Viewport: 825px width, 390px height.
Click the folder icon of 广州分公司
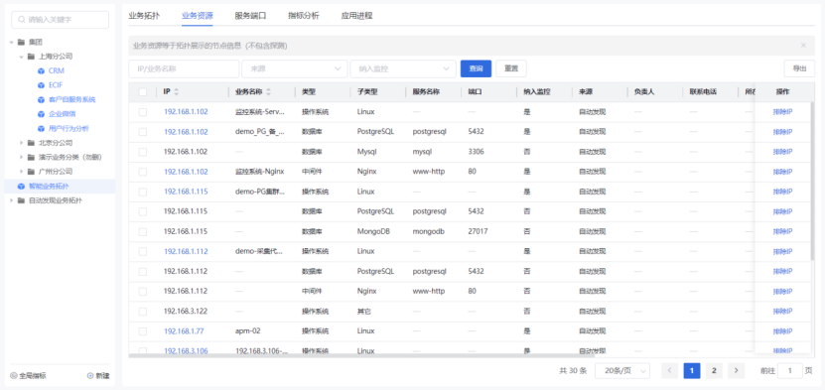point(31,172)
